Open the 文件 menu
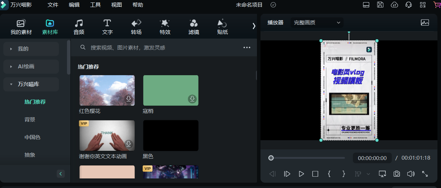 (53, 5)
